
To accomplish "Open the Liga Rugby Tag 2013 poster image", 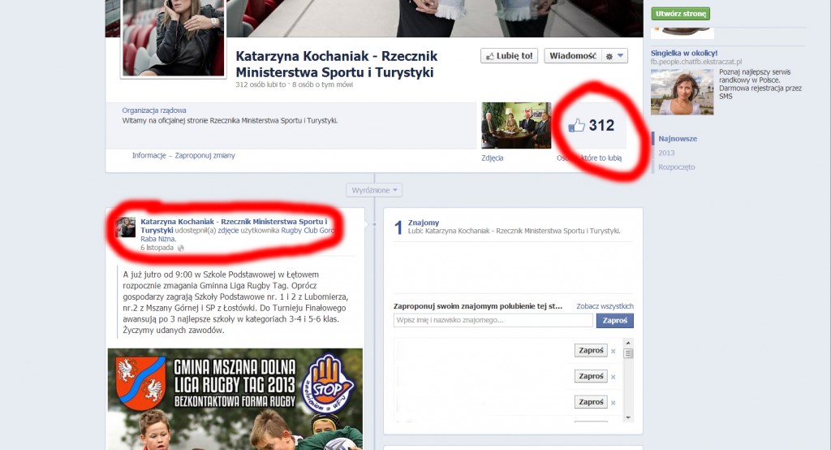I will pyautogui.click(x=235, y=399).
